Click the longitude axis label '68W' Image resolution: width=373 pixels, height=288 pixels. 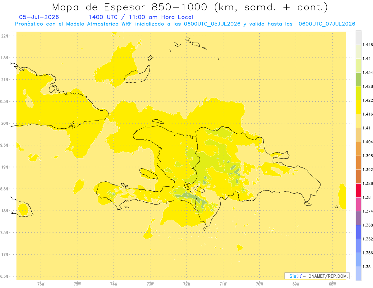[x=332, y=284]
